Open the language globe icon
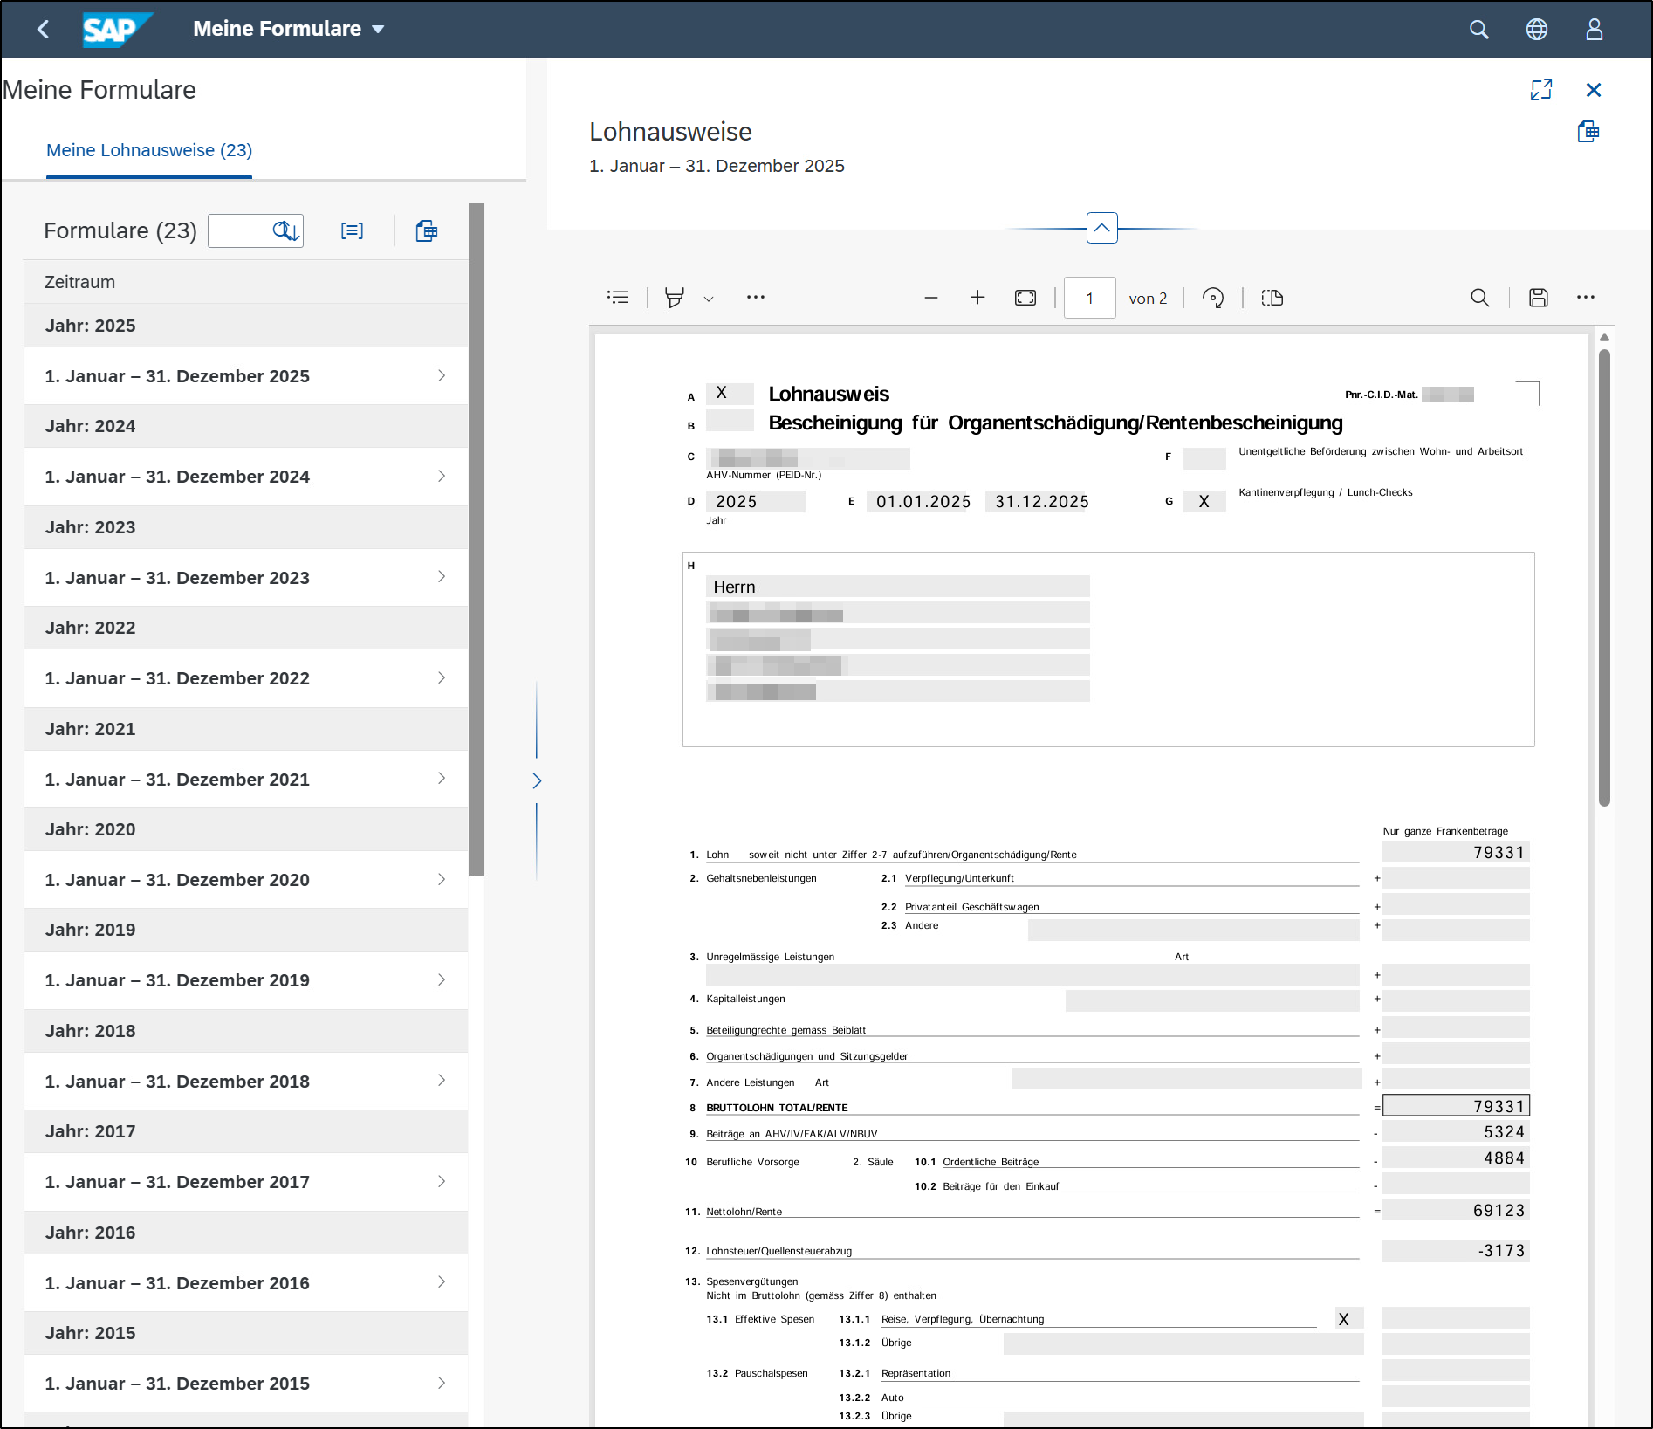Image resolution: width=1653 pixels, height=1429 pixels. click(x=1537, y=30)
